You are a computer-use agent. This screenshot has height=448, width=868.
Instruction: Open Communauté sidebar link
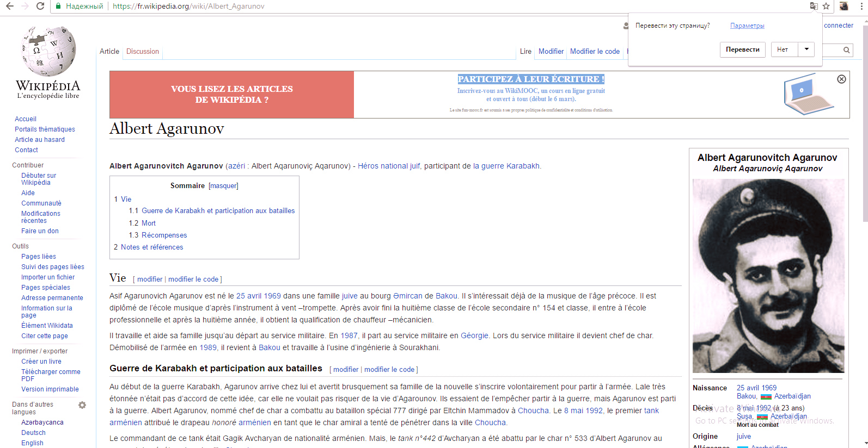point(41,203)
